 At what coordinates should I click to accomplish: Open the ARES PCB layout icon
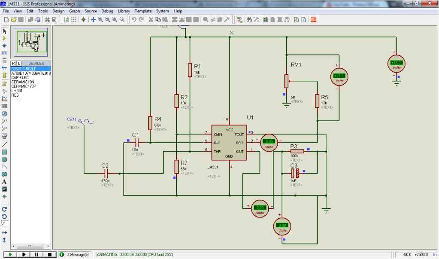tap(314, 20)
